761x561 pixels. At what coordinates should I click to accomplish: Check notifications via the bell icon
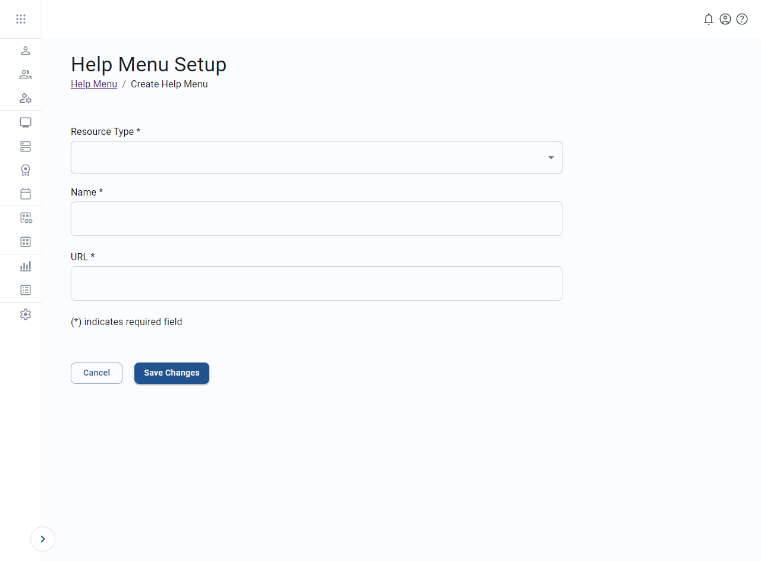pos(709,19)
